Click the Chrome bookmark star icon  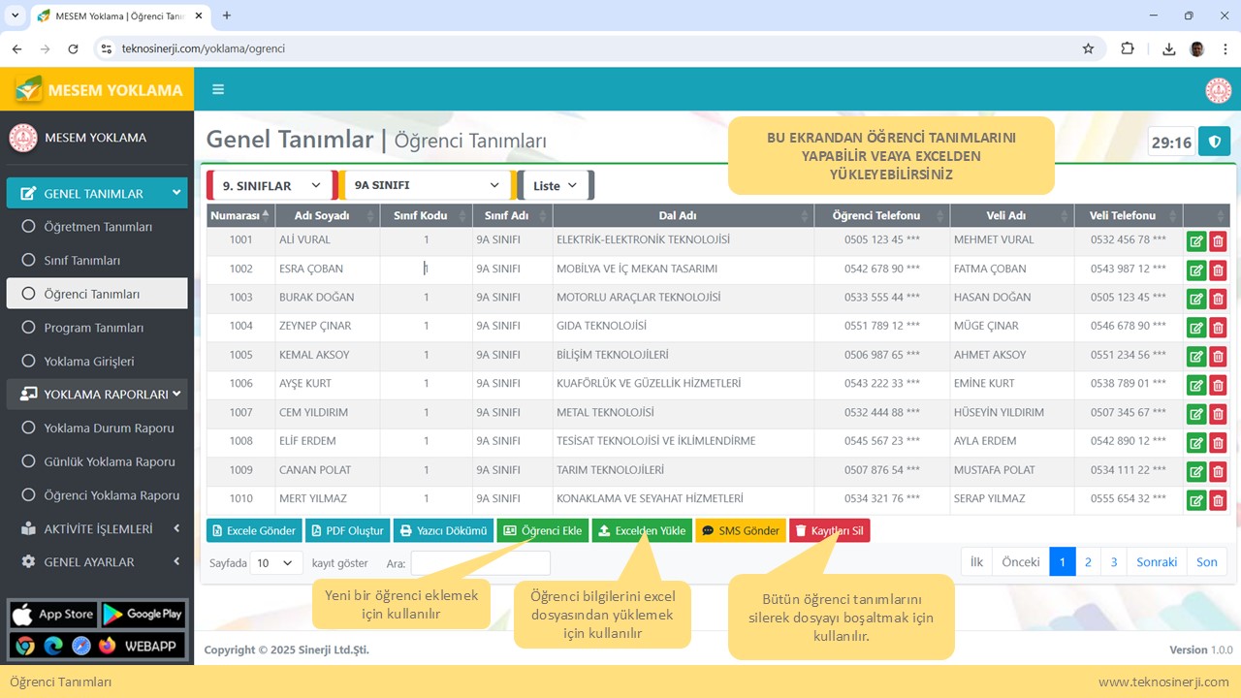(1088, 48)
